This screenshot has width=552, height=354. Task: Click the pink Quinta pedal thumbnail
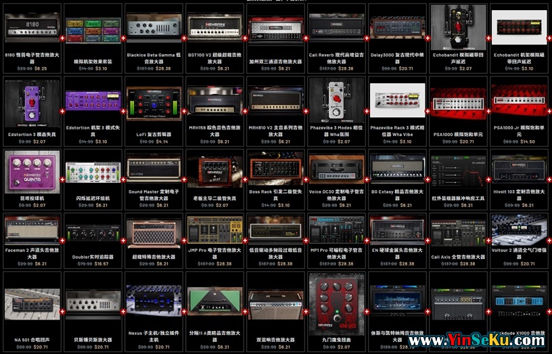tap(32, 172)
